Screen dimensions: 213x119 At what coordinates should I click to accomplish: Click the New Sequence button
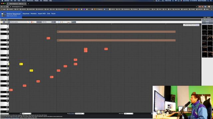click(207, 20)
